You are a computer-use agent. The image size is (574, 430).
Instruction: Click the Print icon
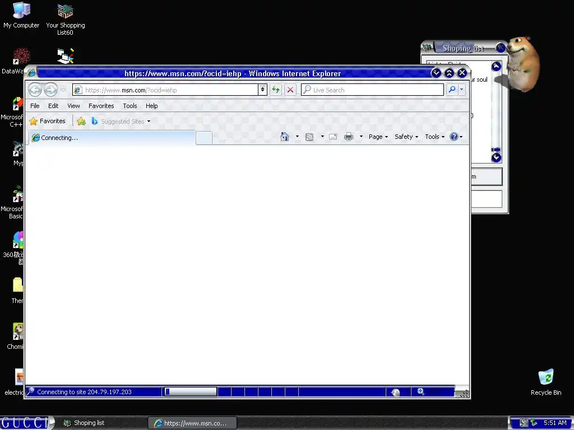(x=349, y=137)
